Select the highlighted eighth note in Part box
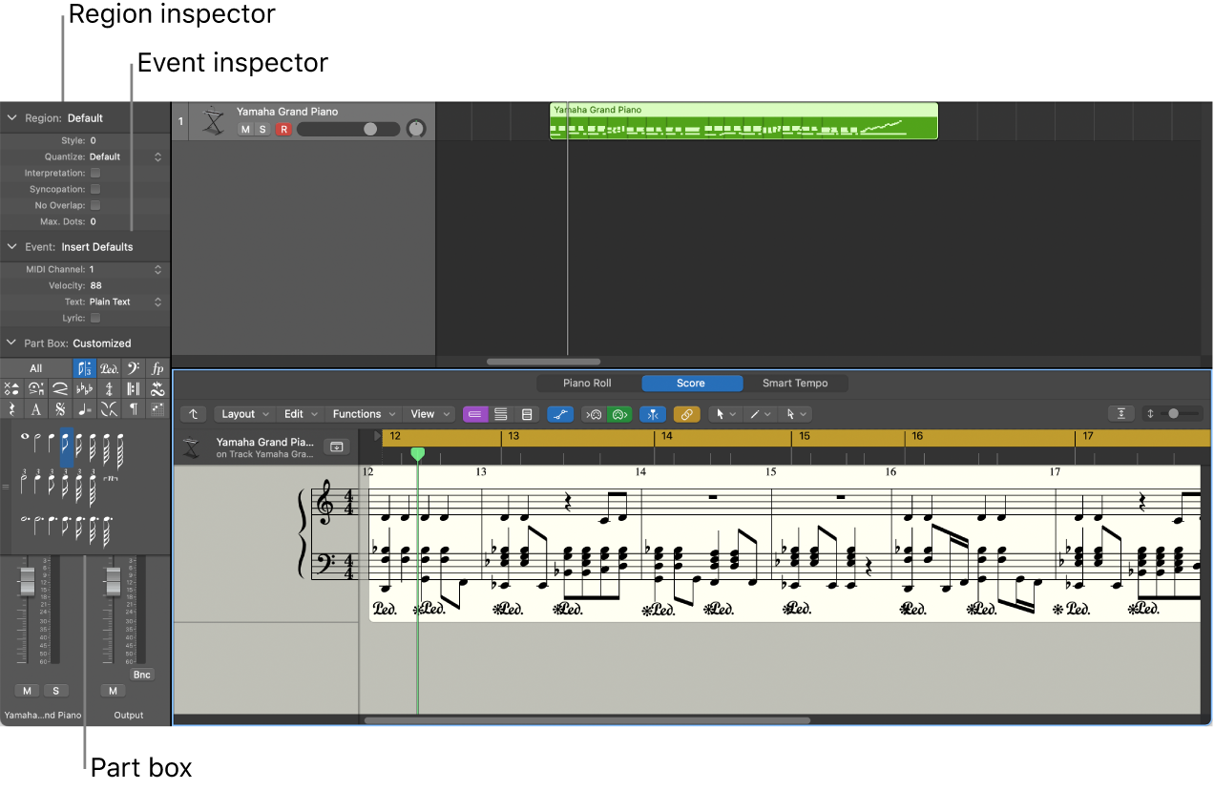This screenshot has height=790, width=1214. 67,447
